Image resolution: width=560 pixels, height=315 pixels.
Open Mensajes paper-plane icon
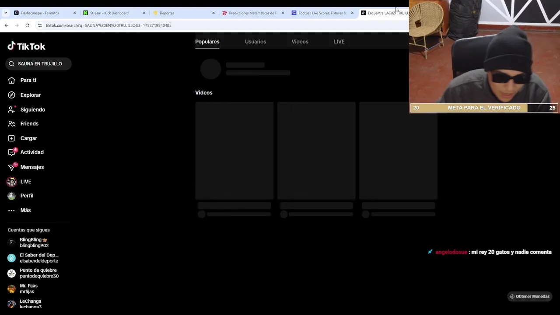[12, 167]
